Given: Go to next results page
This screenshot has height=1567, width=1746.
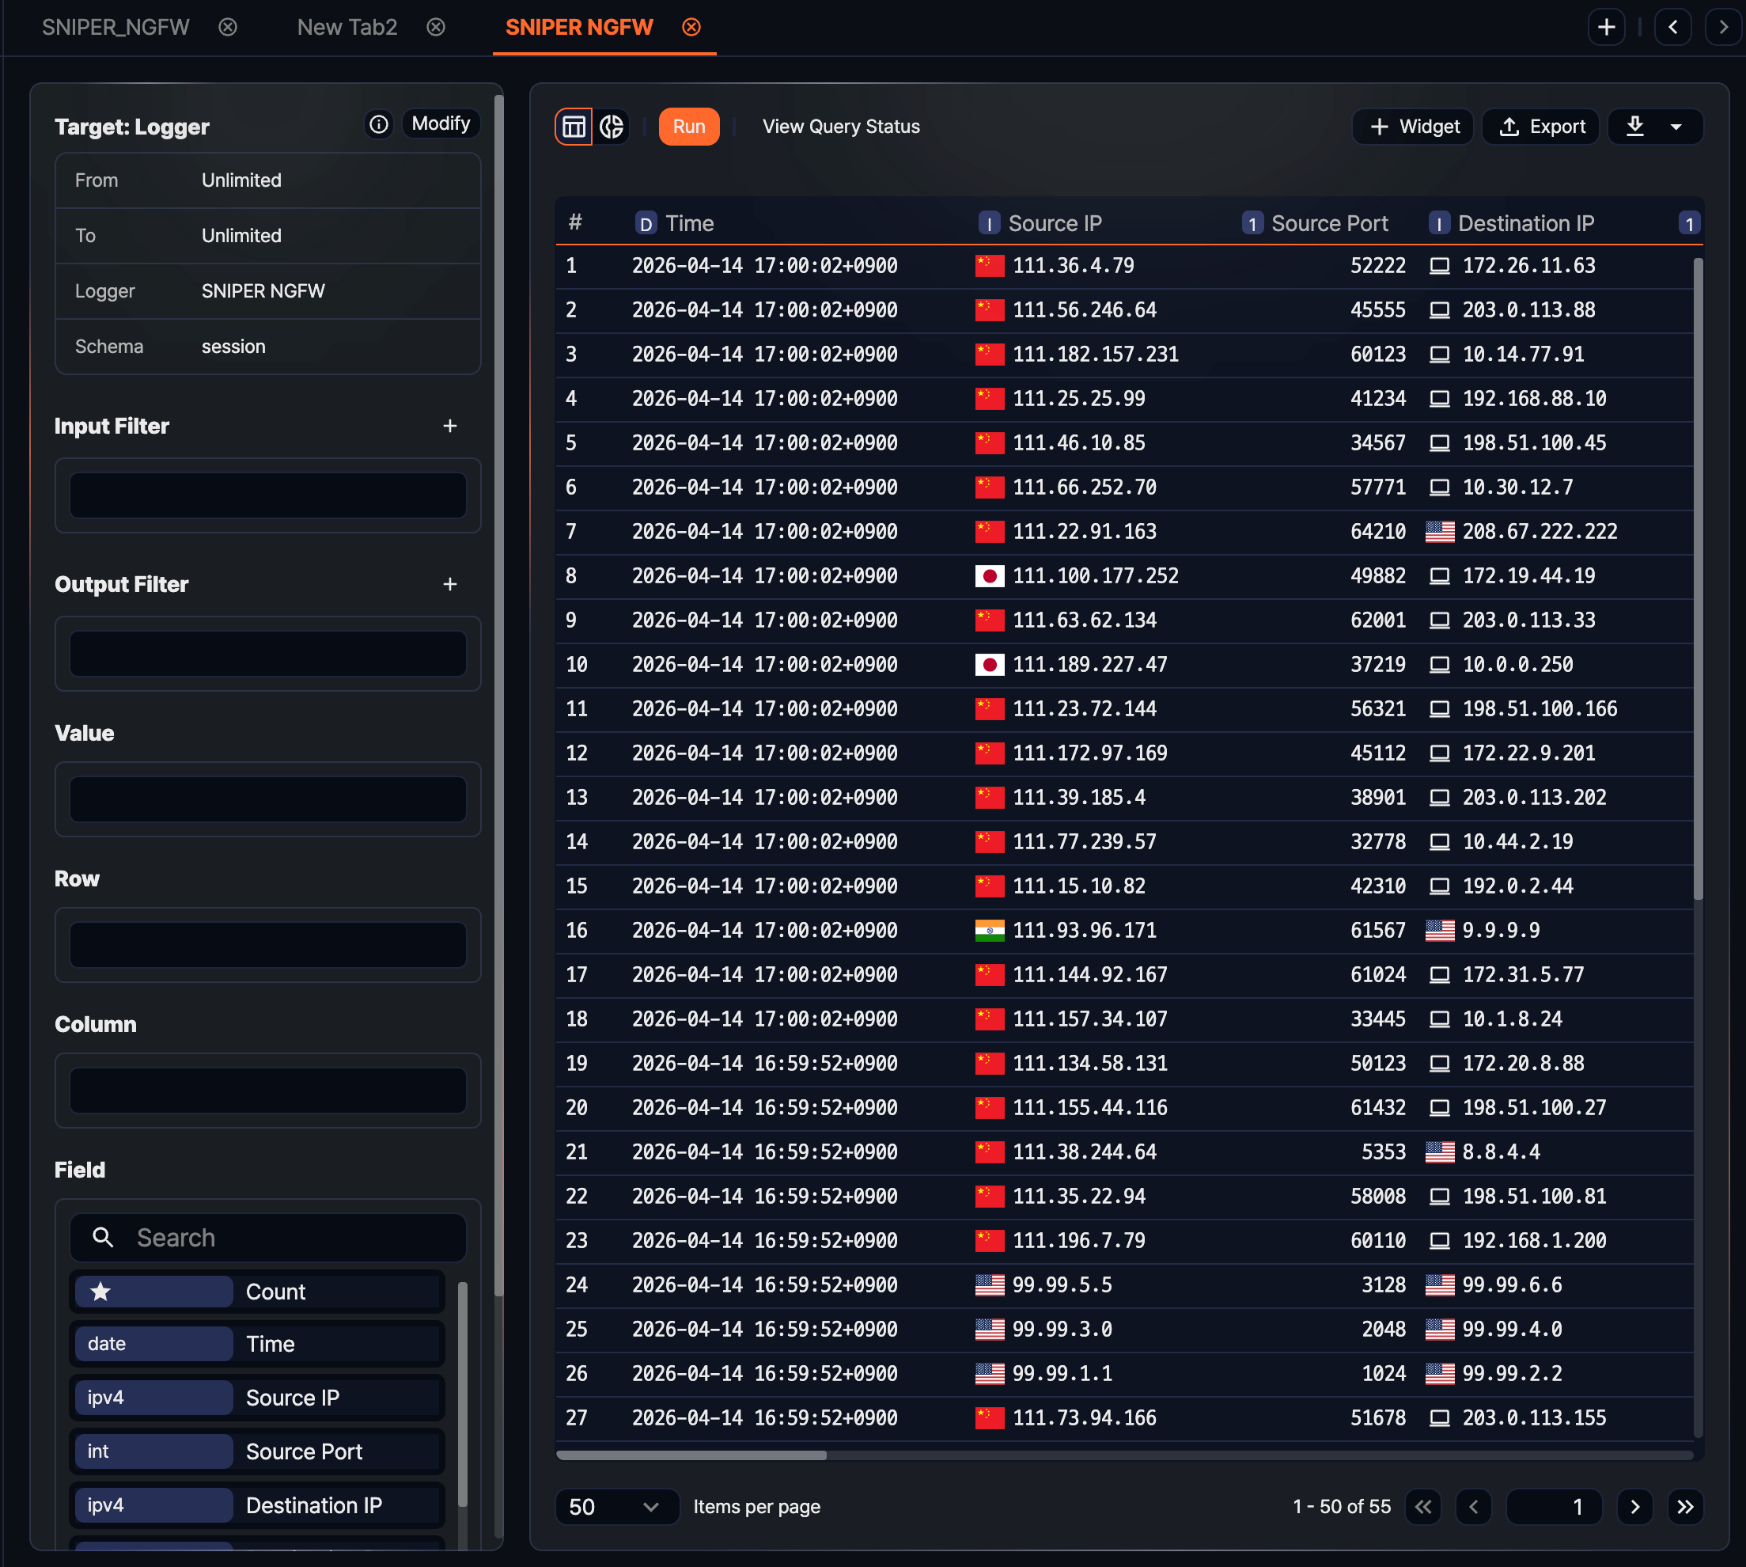Looking at the screenshot, I should (x=1635, y=1507).
